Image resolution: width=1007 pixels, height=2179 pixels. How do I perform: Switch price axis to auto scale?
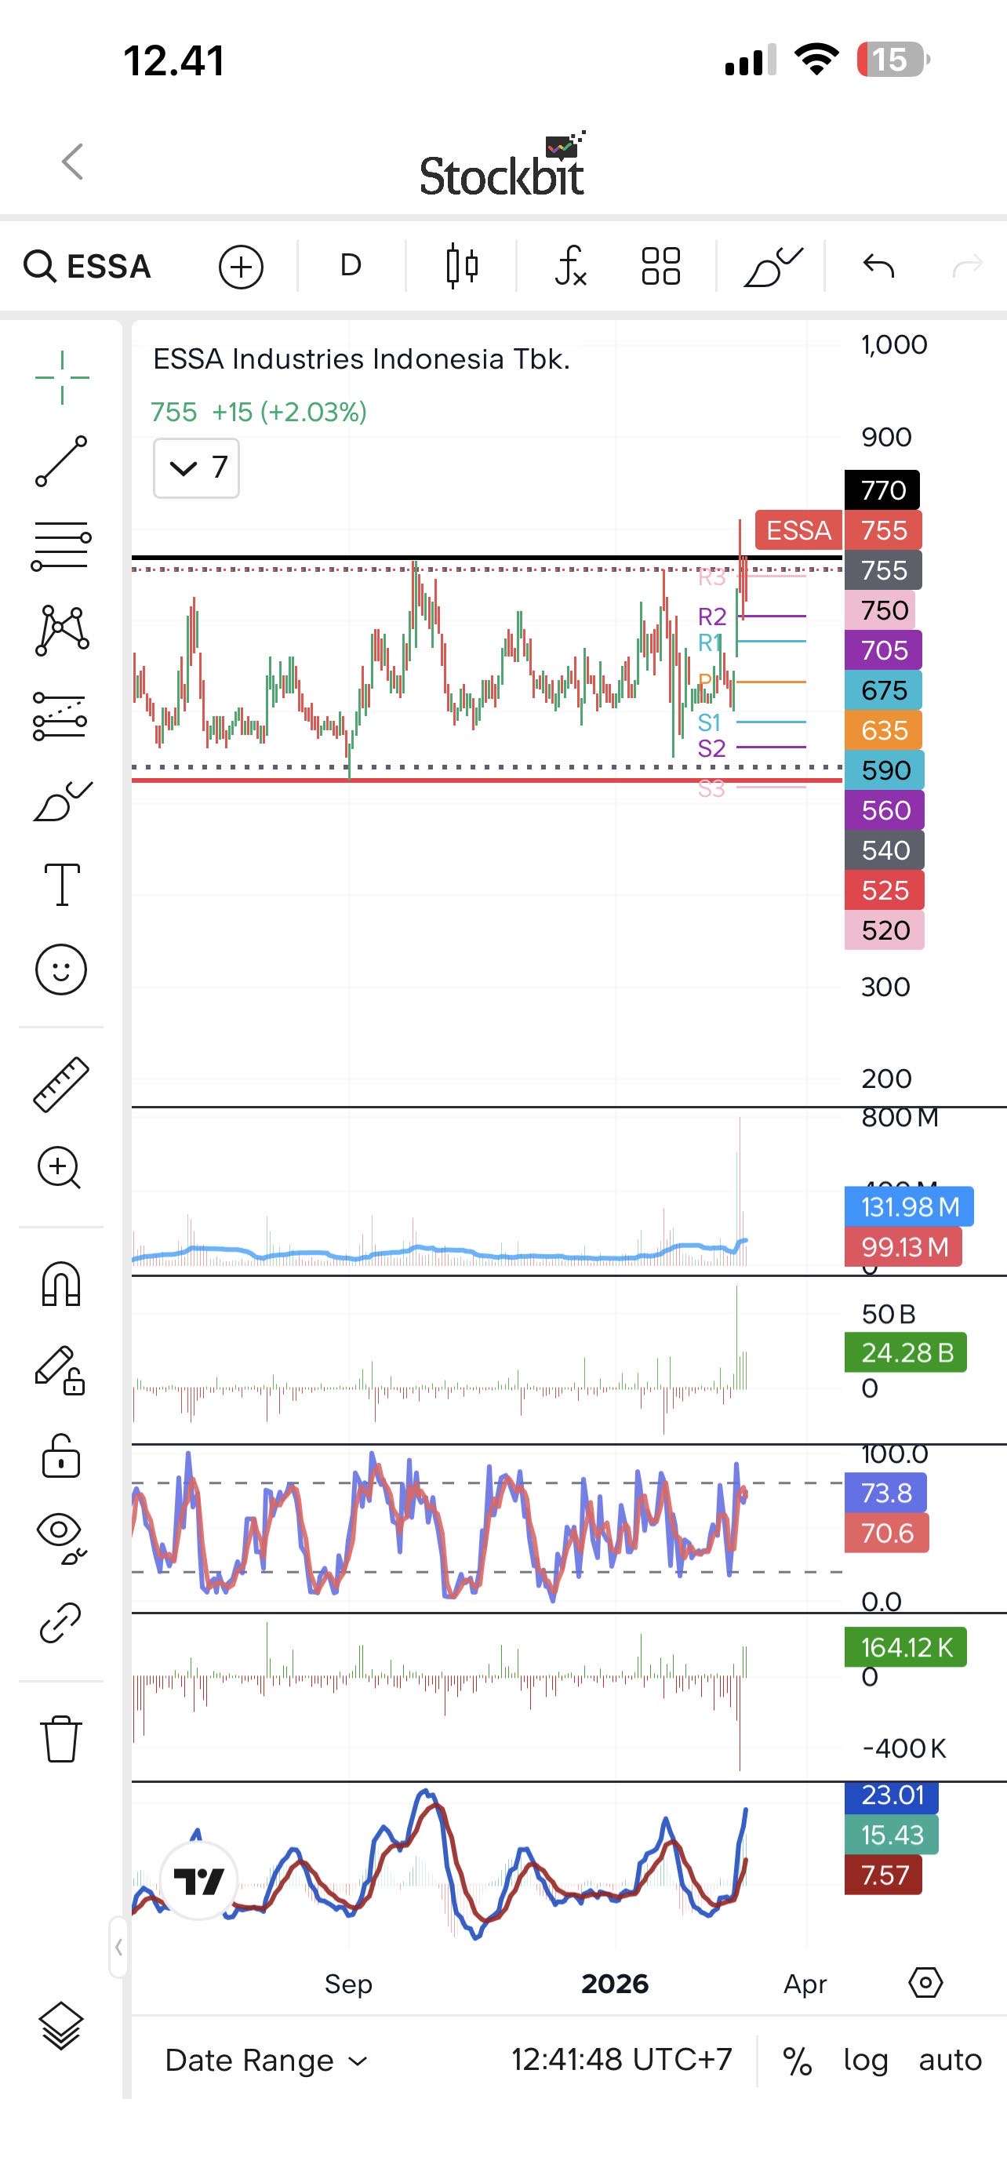coord(950,2060)
